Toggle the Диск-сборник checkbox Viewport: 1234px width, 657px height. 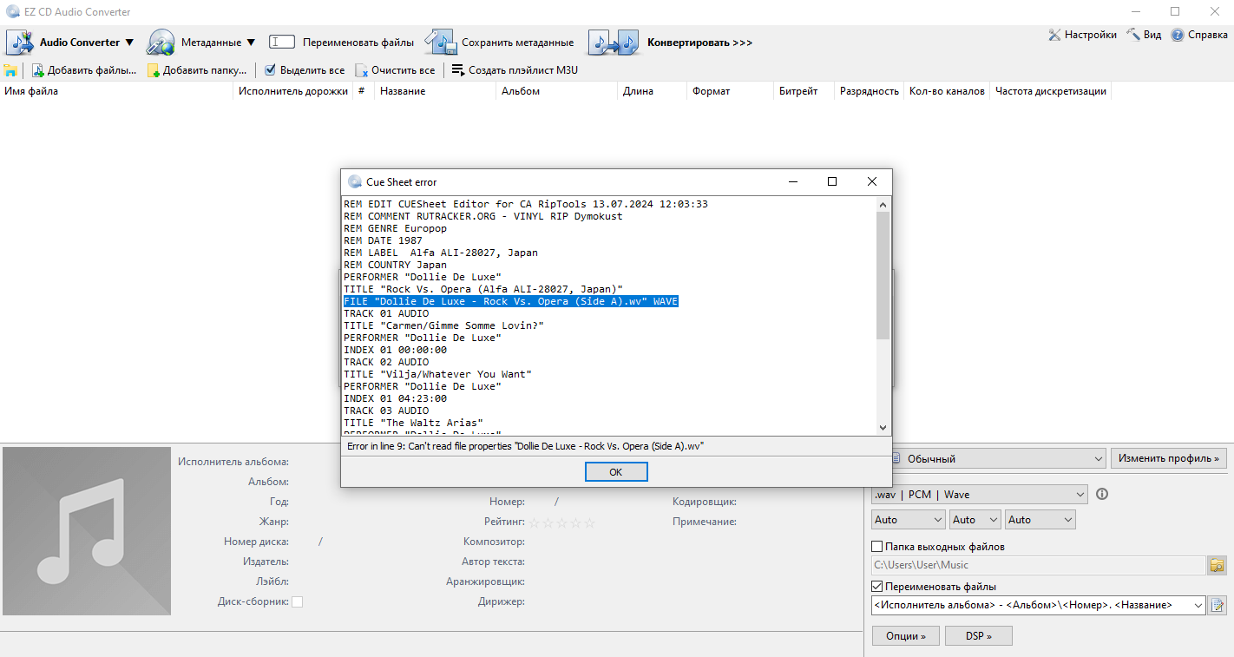298,601
